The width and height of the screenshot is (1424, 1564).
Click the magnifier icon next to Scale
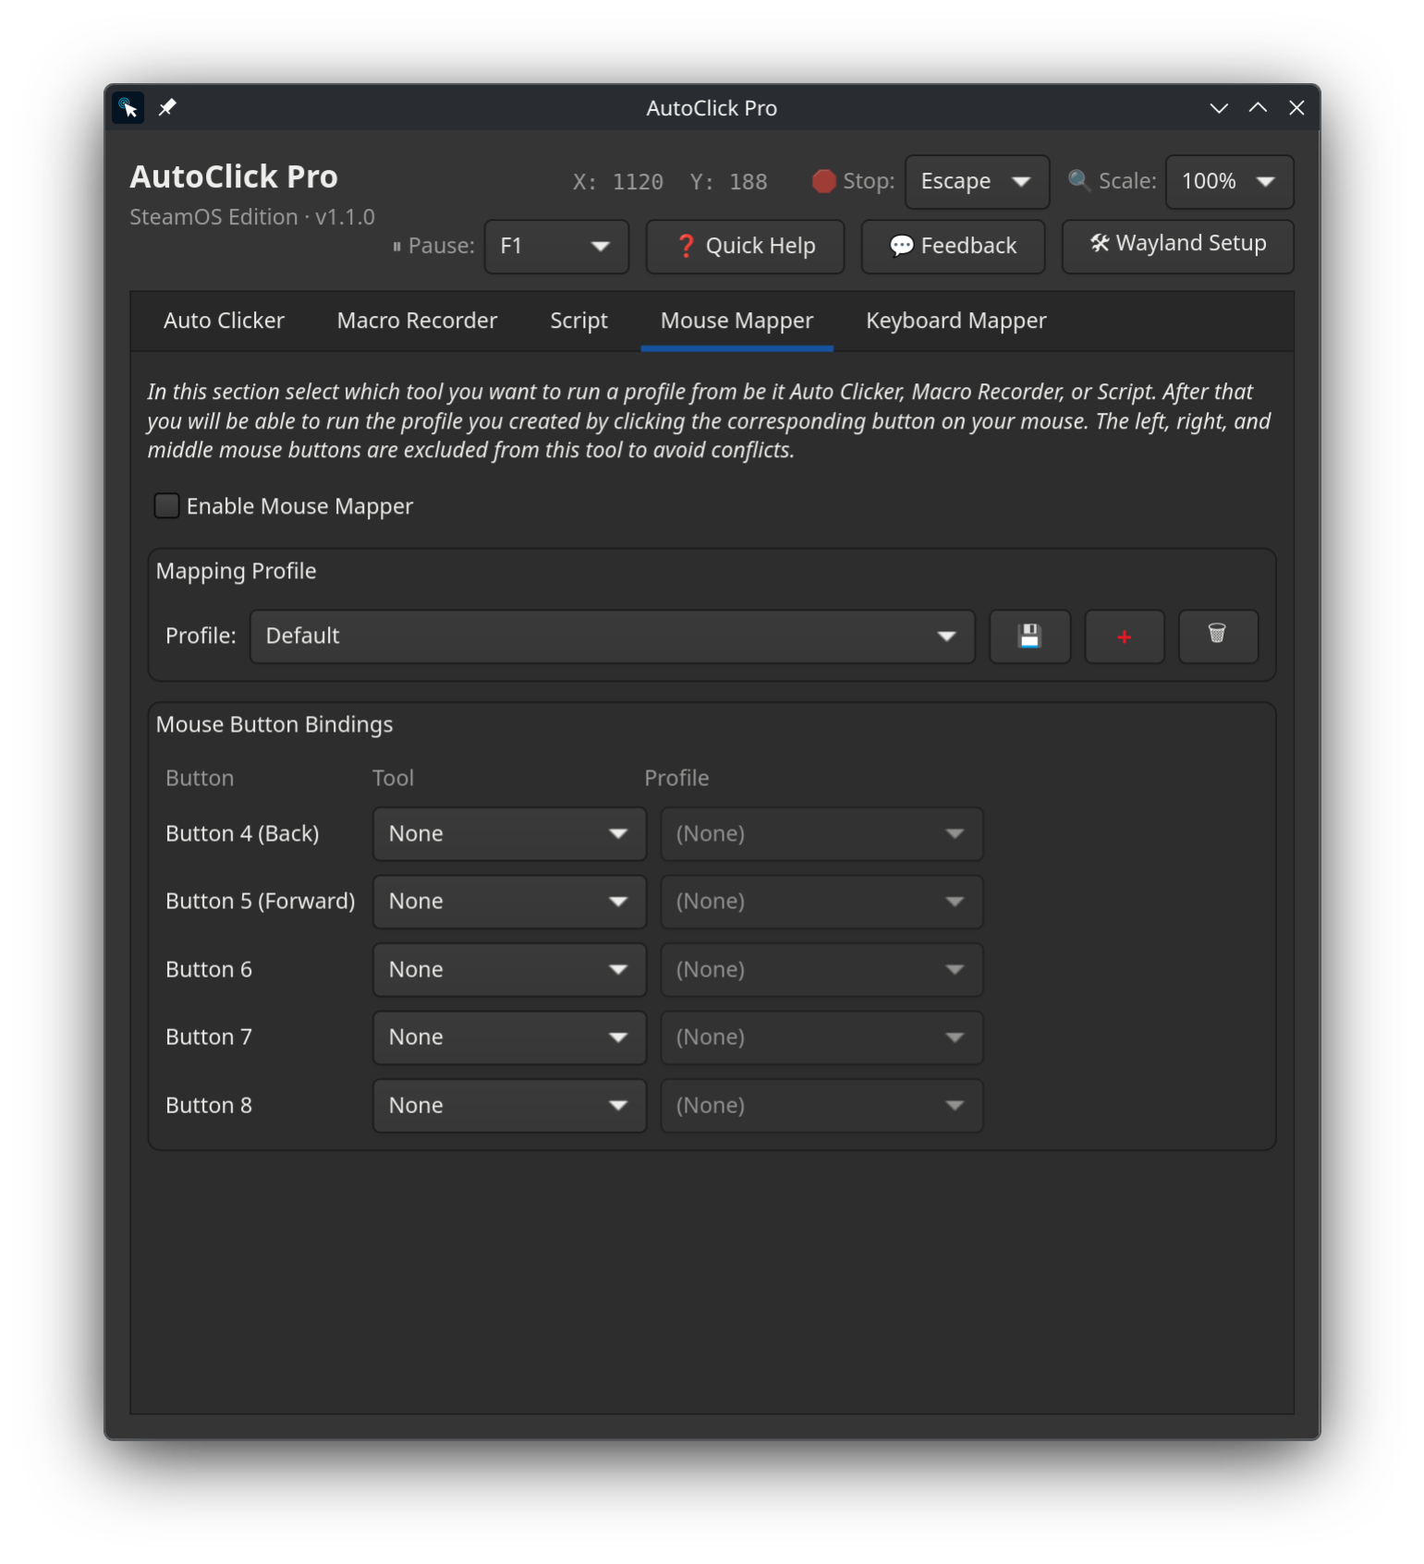tap(1078, 180)
